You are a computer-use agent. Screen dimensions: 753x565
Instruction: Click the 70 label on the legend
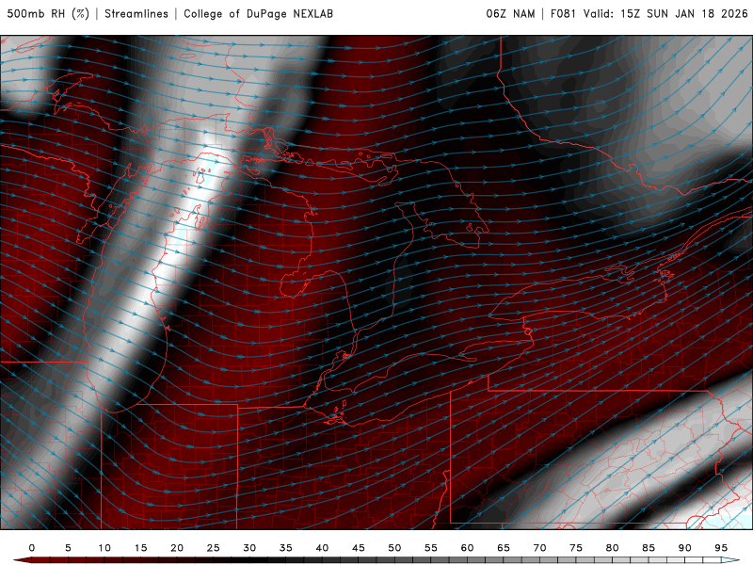click(x=539, y=548)
